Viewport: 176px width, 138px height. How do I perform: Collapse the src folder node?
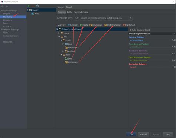coord(59,37)
